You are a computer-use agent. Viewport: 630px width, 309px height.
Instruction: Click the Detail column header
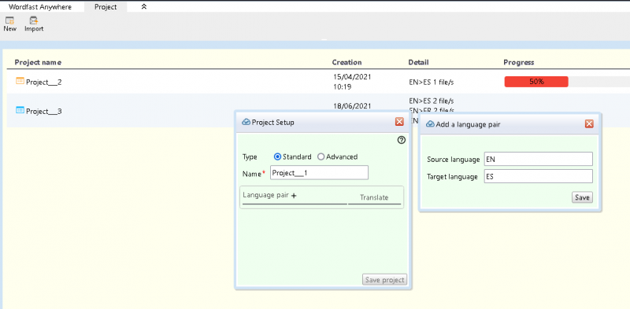point(418,62)
